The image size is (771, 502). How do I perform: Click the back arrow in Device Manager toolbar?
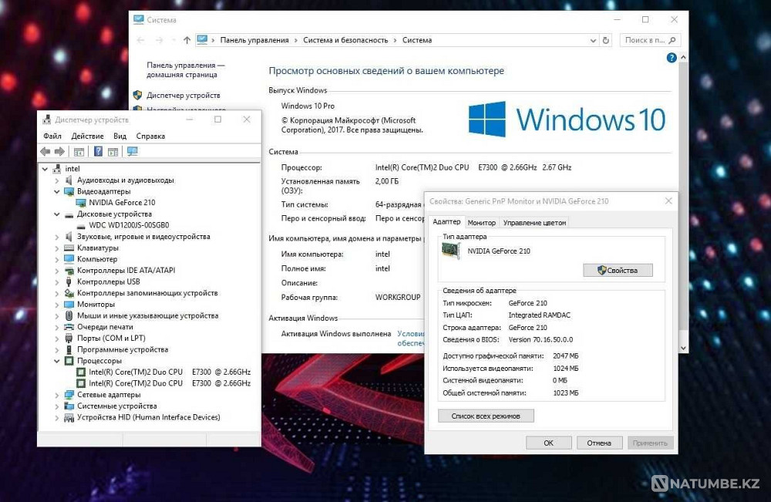(x=43, y=151)
